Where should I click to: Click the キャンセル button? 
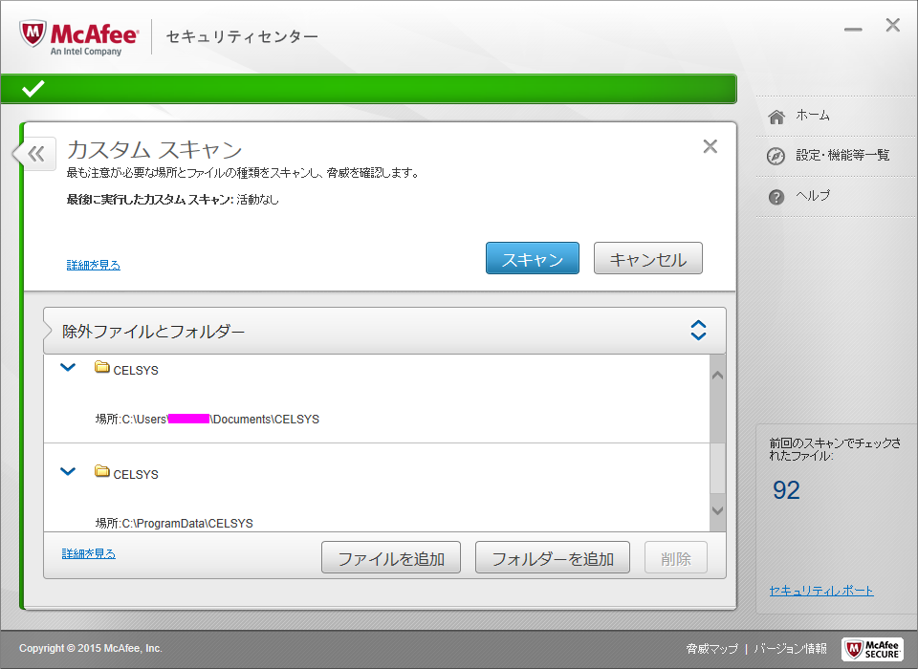[x=648, y=258]
